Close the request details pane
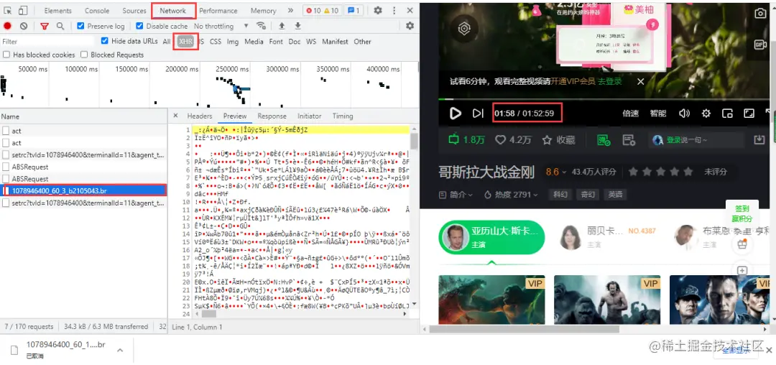Image resolution: width=776 pixels, height=365 pixels. [x=175, y=116]
